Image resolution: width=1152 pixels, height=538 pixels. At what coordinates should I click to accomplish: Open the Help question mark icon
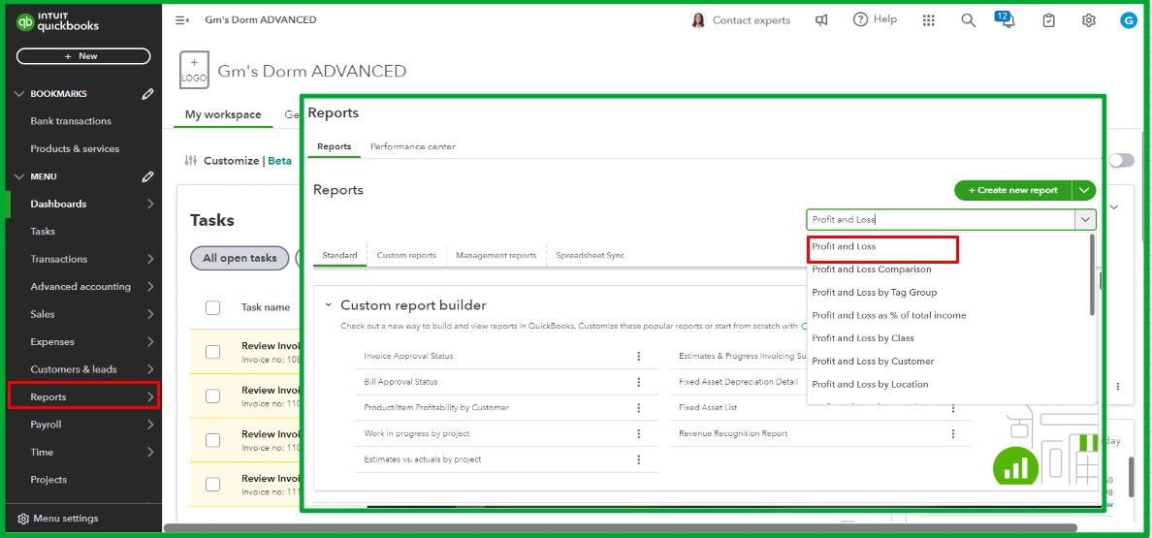point(860,19)
